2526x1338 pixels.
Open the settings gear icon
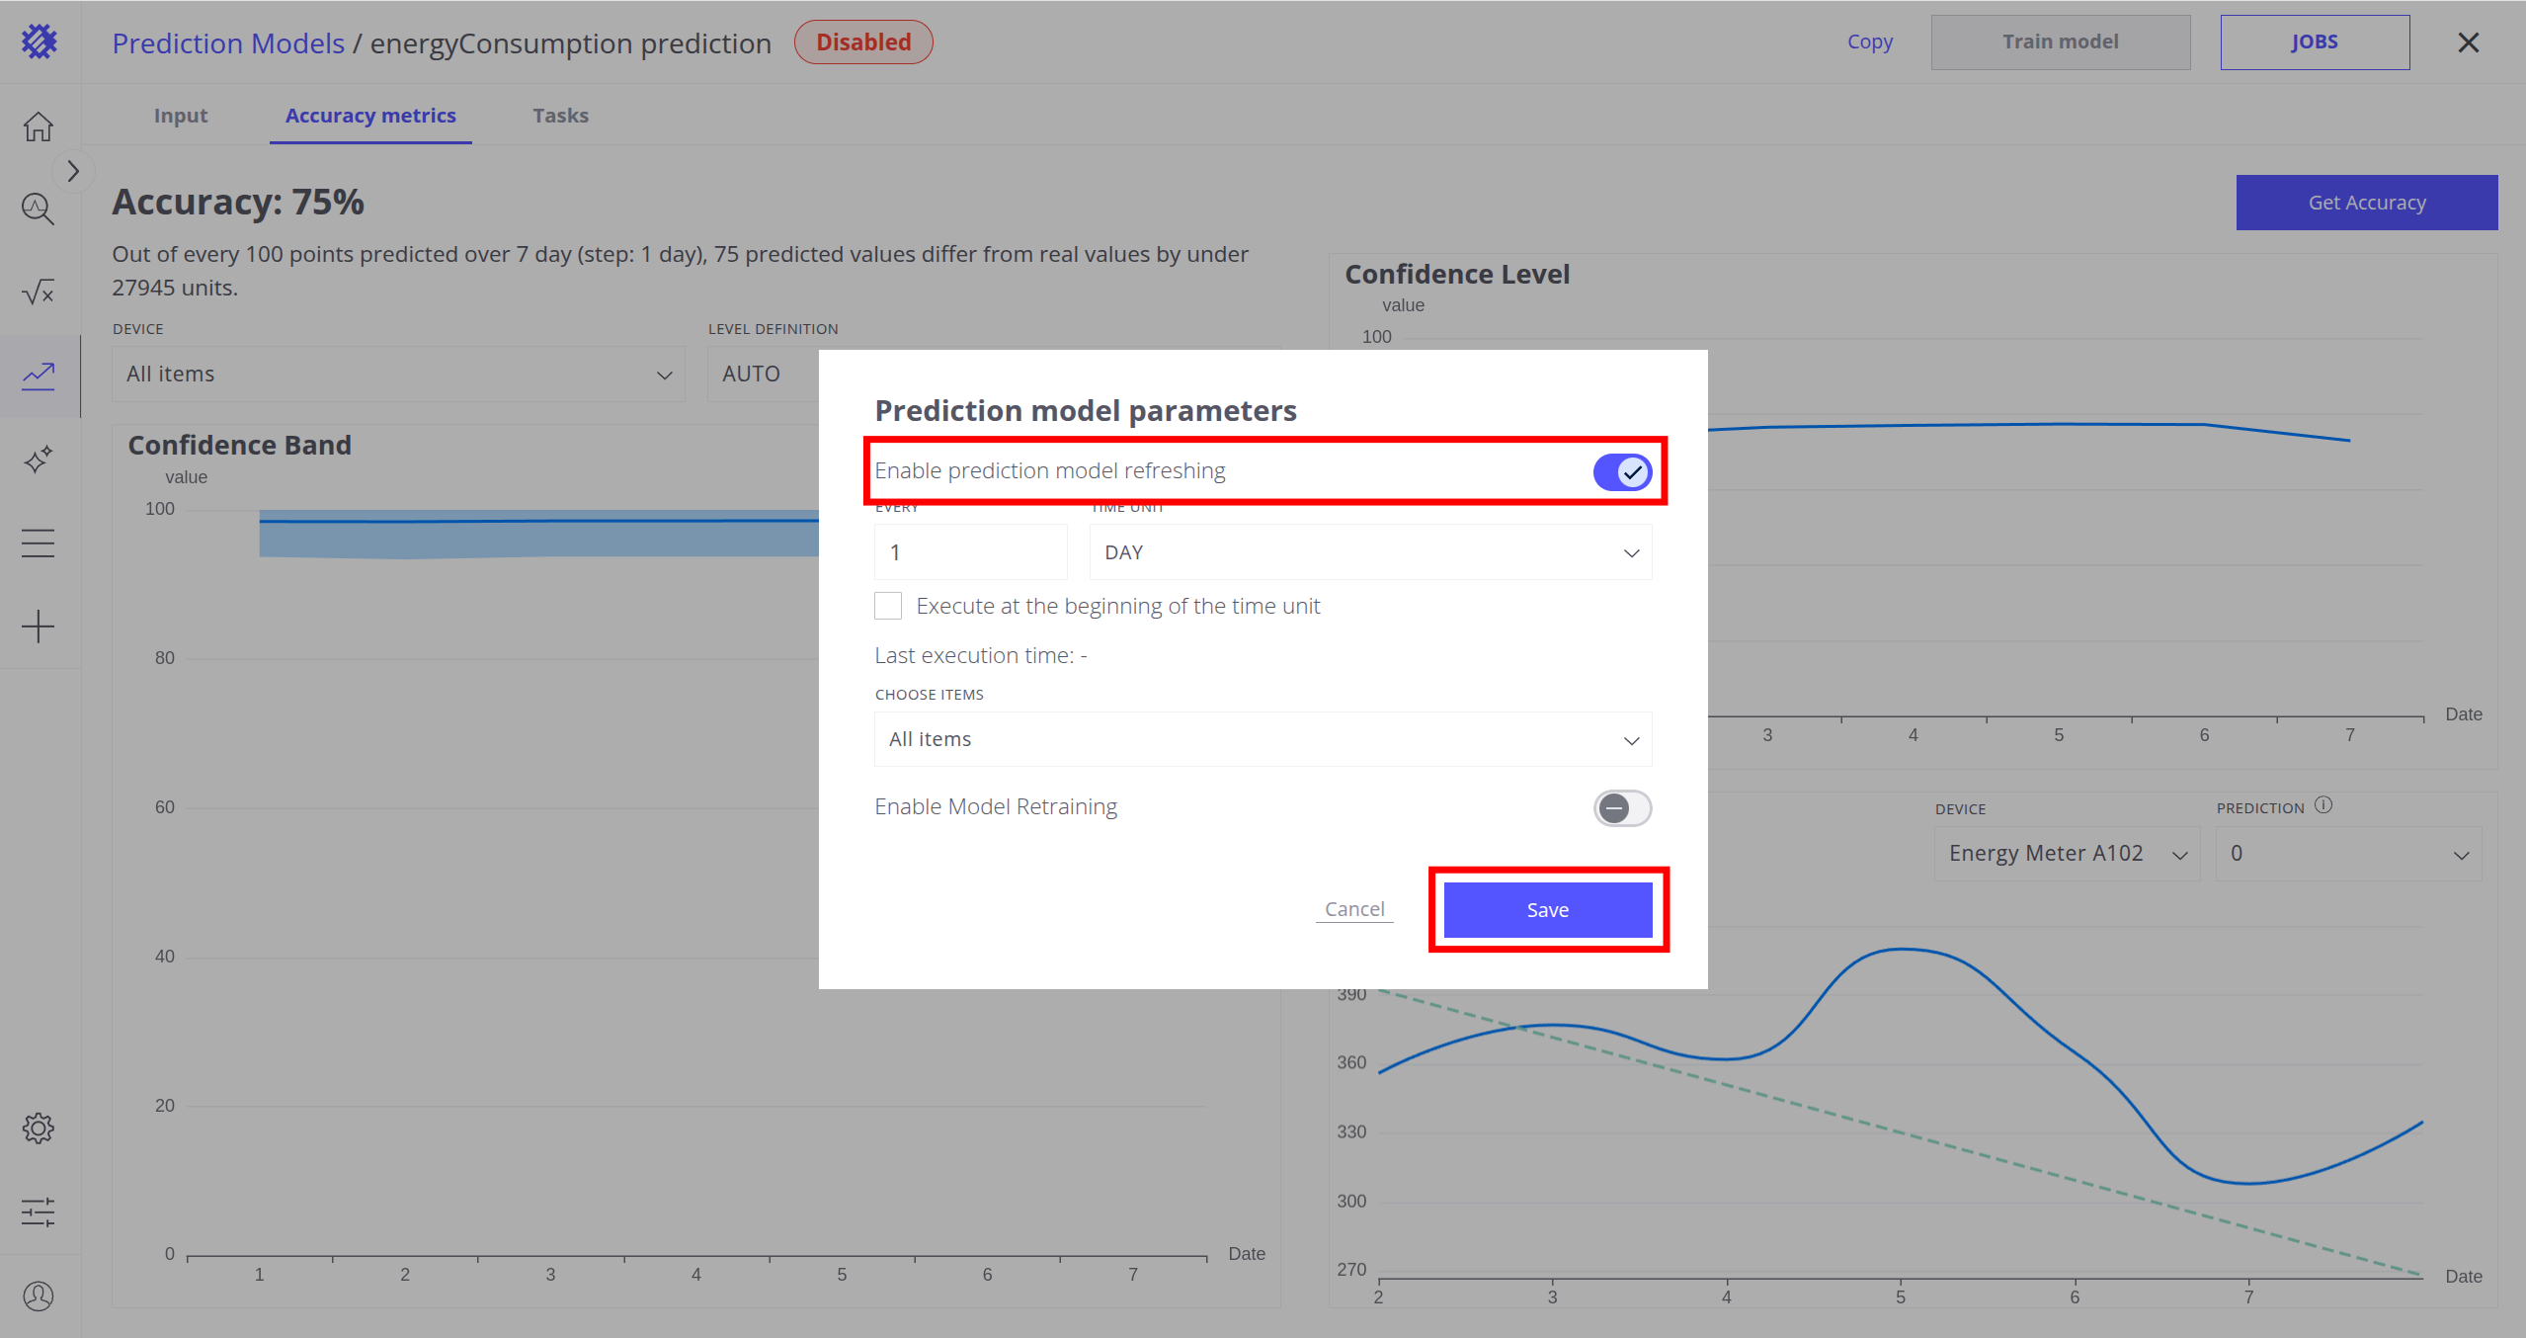tap(39, 1128)
